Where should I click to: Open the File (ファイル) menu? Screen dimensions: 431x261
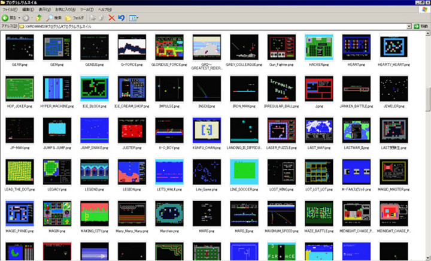(10, 10)
